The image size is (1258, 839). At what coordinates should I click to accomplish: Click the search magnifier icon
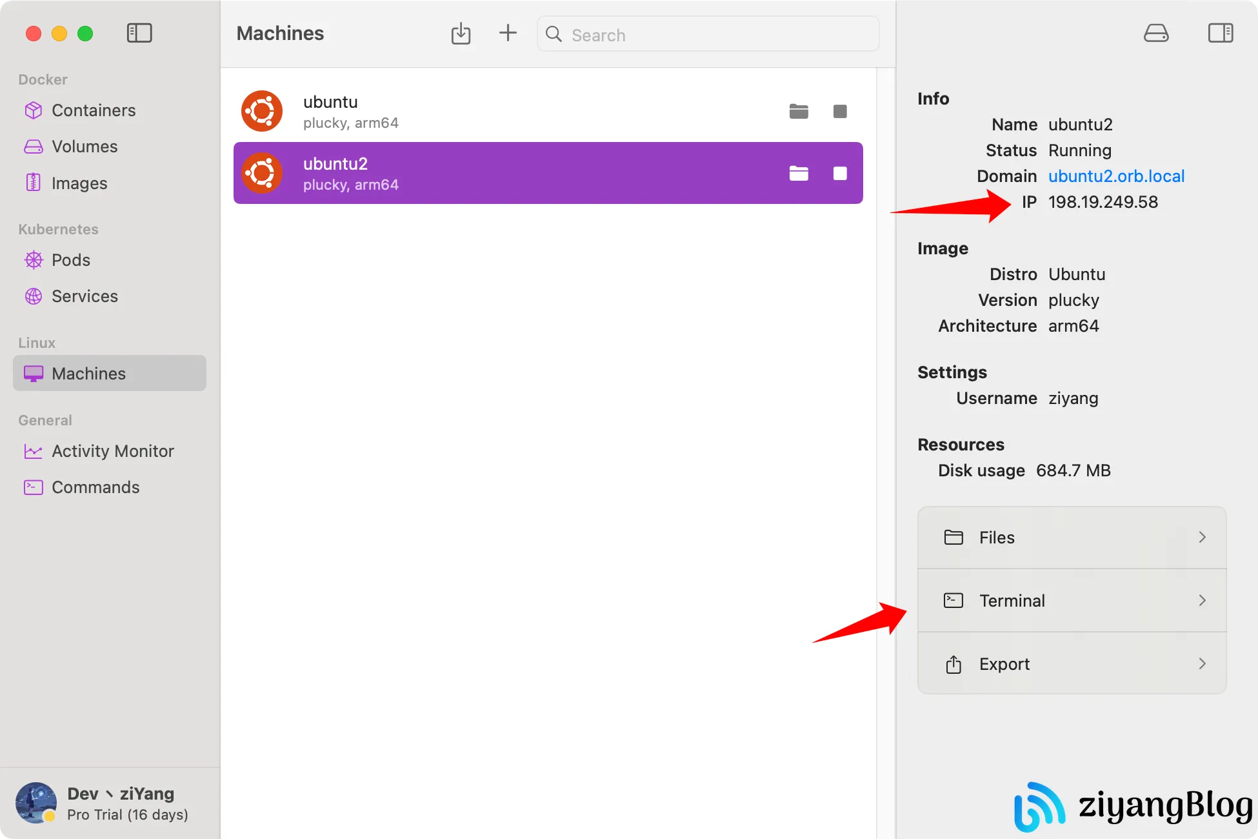pos(554,34)
